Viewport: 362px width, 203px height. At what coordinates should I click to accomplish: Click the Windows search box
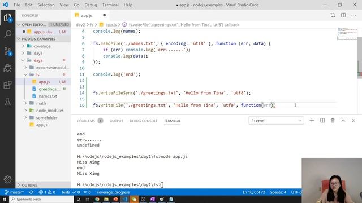pyautogui.click(x=41, y=199)
